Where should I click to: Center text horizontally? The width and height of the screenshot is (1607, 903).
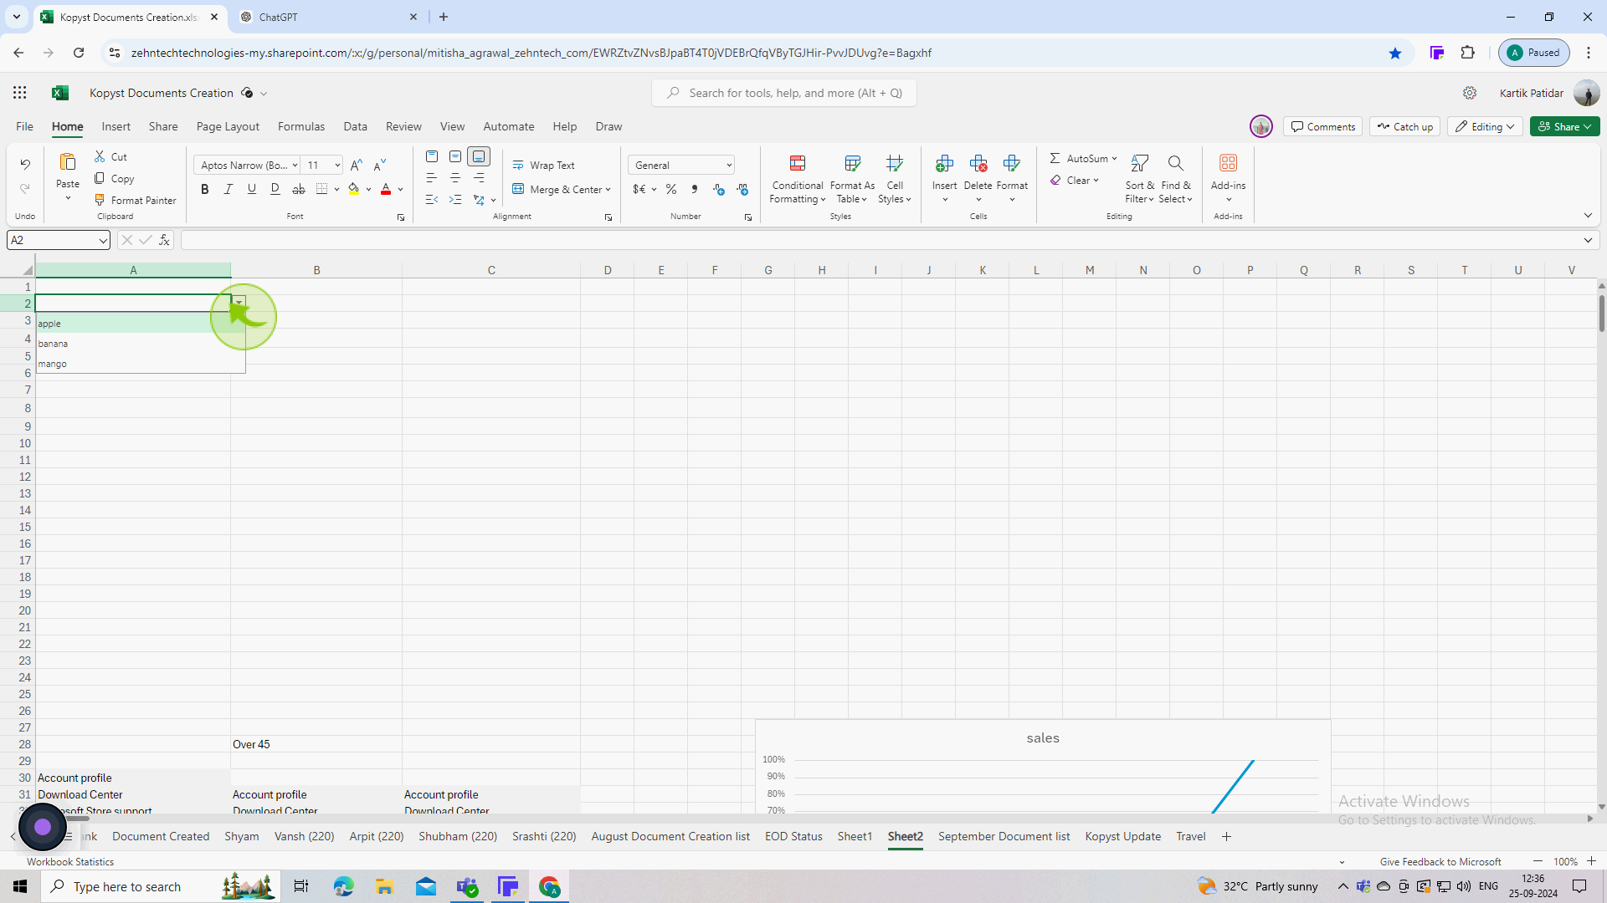[x=455, y=178]
